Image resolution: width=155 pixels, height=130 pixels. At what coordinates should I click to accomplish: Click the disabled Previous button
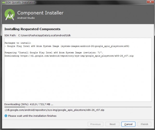[x=95, y=124]
